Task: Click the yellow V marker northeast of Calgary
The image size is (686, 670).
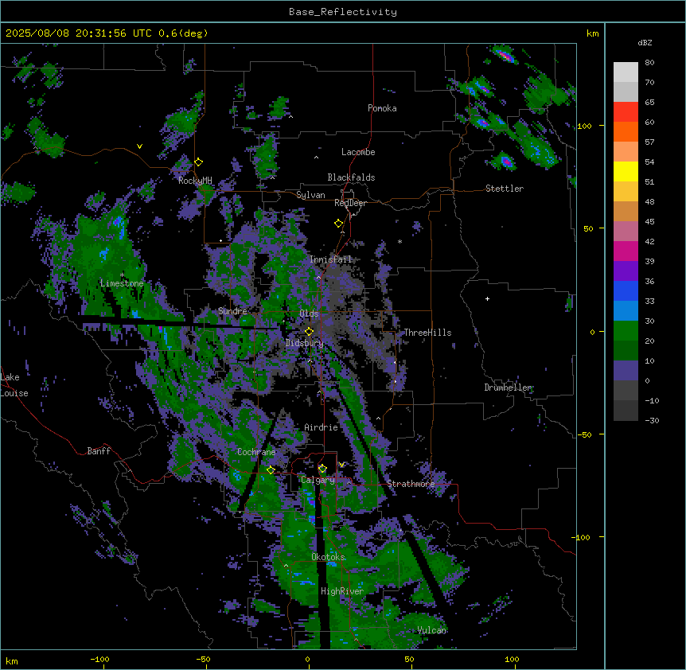Action: coord(341,465)
